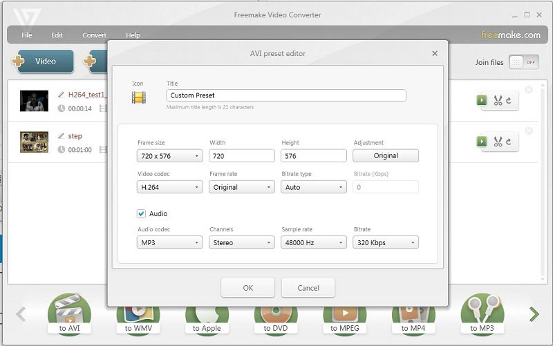Screen dimensions: 553x346
Task: Click the film strip preset icon
Action: 139,97
